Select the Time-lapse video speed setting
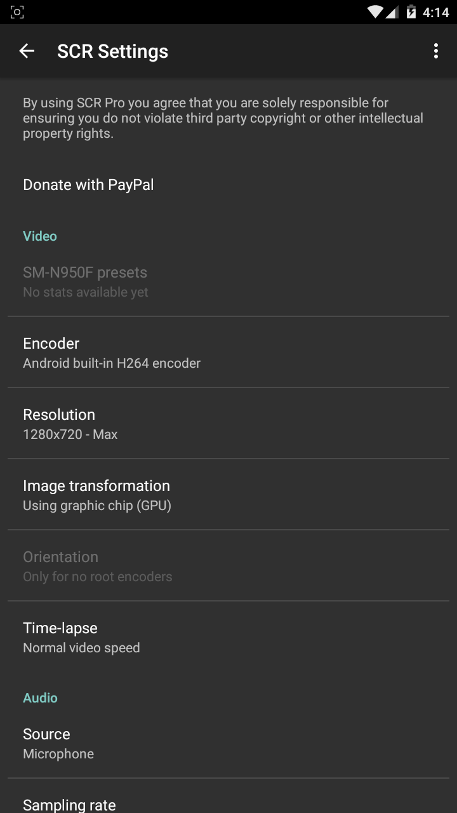 (x=81, y=637)
